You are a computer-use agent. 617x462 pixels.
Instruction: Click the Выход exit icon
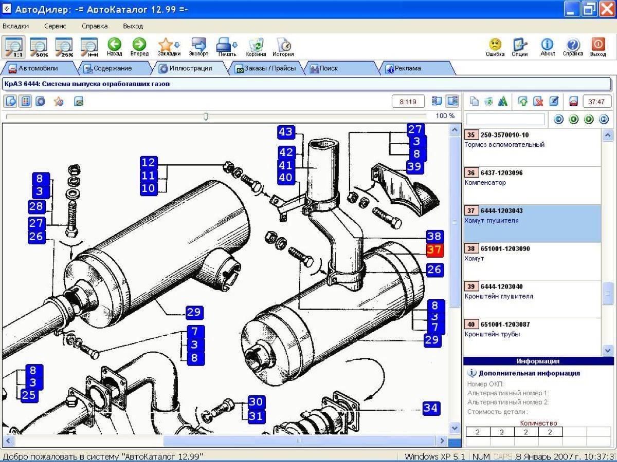[598, 47]
